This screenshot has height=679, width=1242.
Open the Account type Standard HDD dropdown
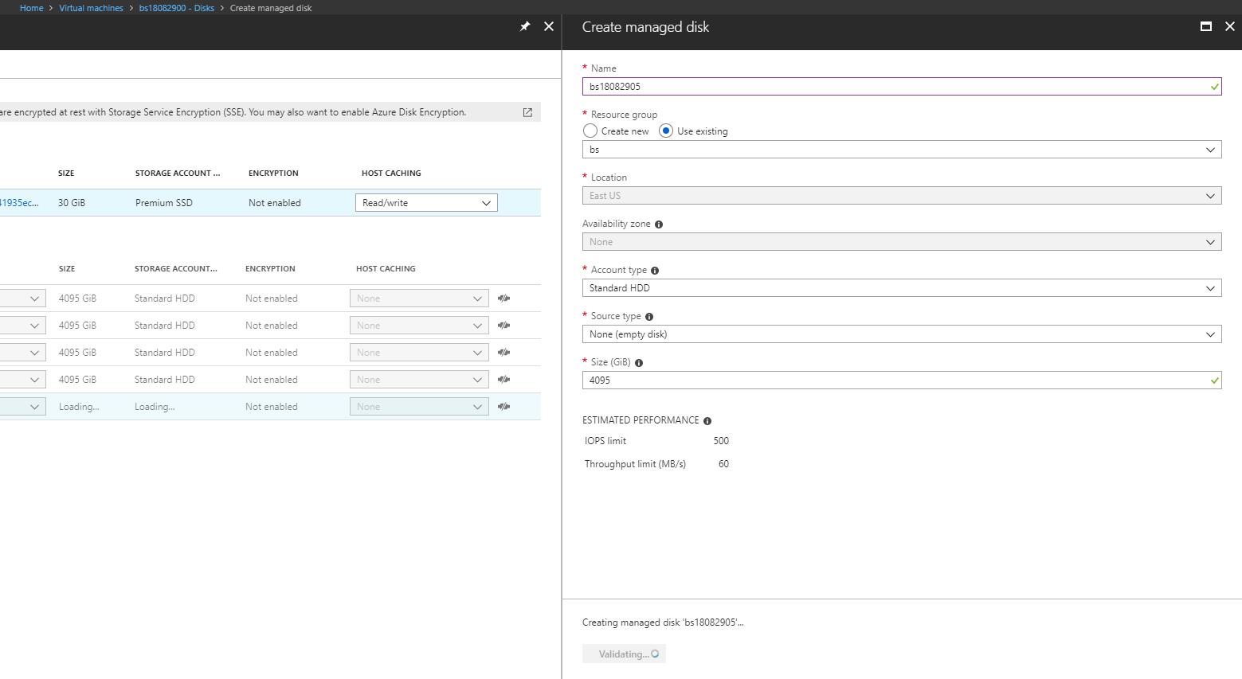click(901, 288)
